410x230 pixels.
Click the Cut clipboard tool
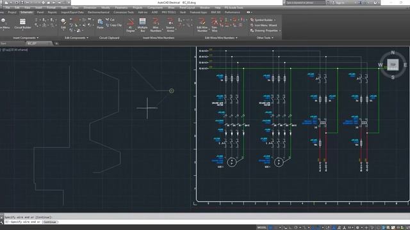coord(110,20)
